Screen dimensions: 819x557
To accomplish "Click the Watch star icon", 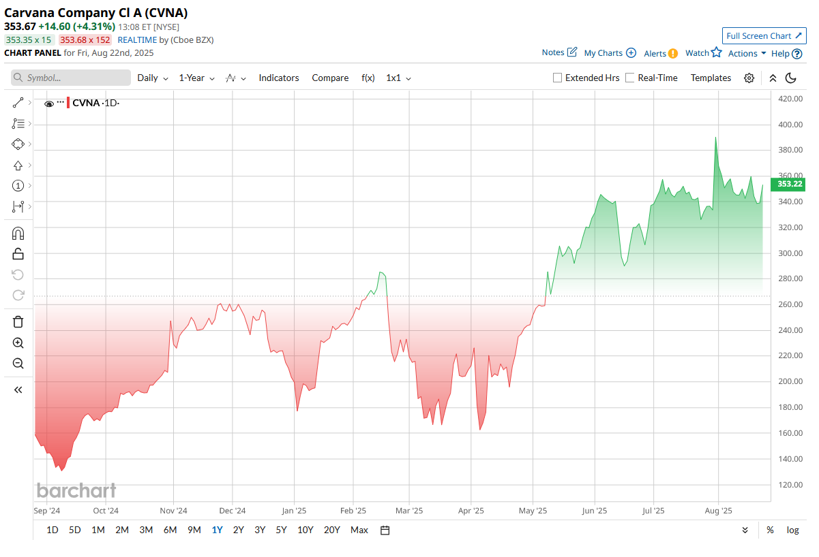I will (716, 52).
